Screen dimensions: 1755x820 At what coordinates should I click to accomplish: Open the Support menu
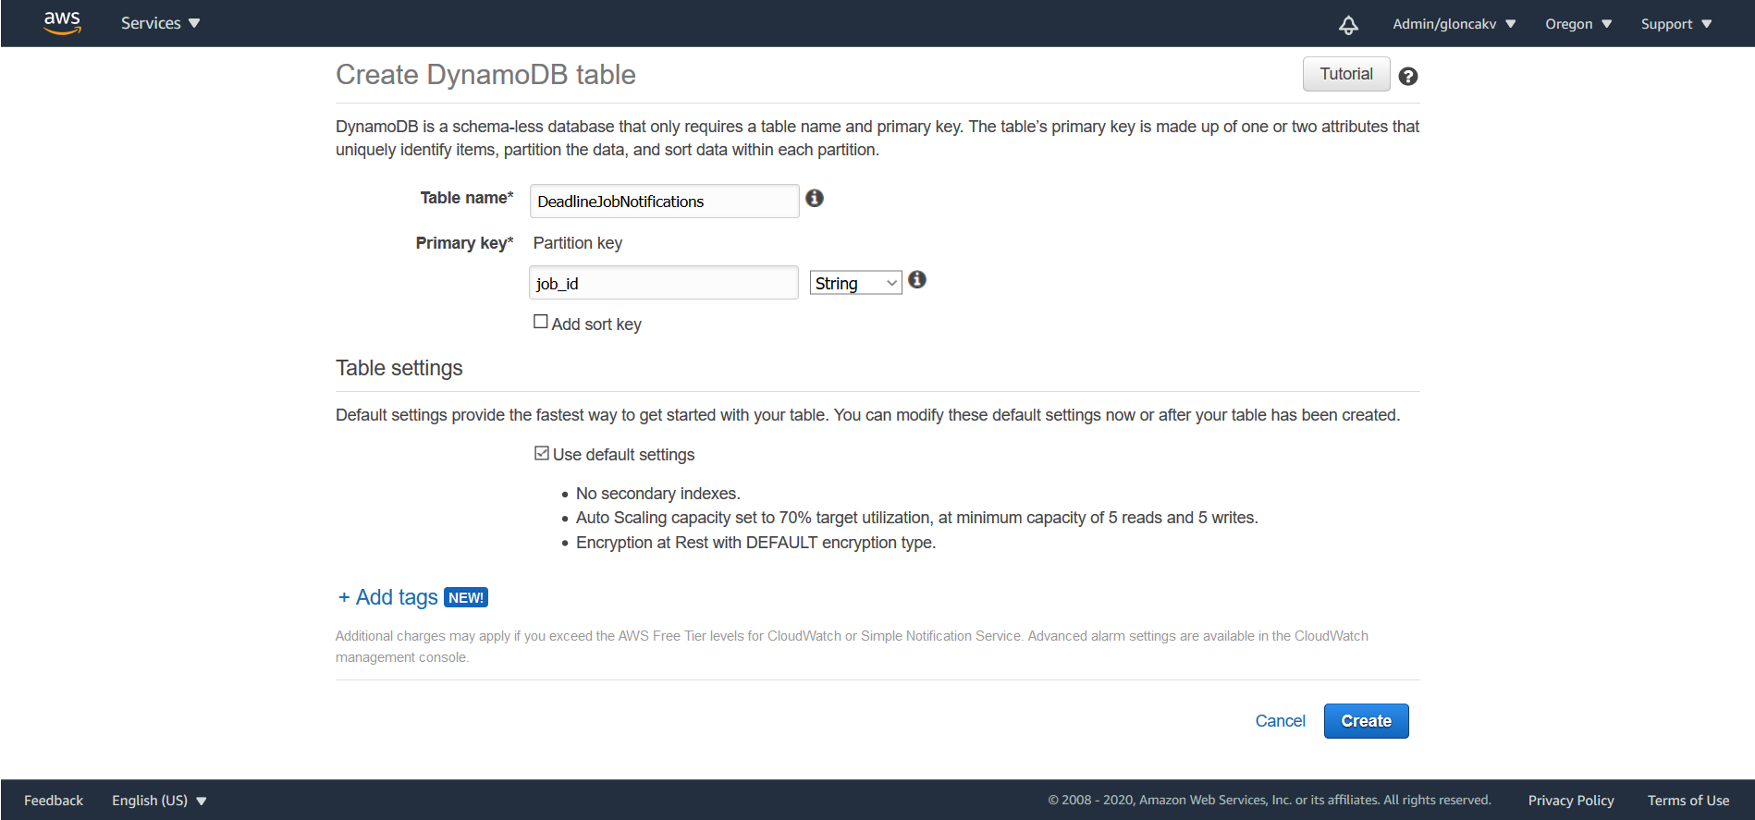[1676, 24]
